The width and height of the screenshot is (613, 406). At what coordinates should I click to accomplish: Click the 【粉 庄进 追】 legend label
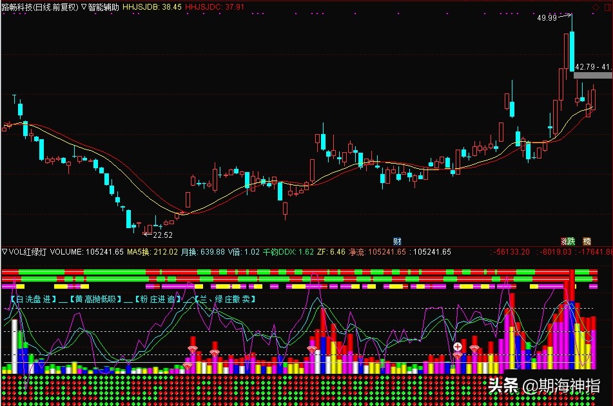(x=158, y=299)
